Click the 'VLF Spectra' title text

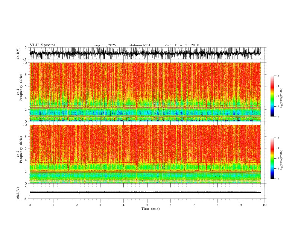(43, 45)
